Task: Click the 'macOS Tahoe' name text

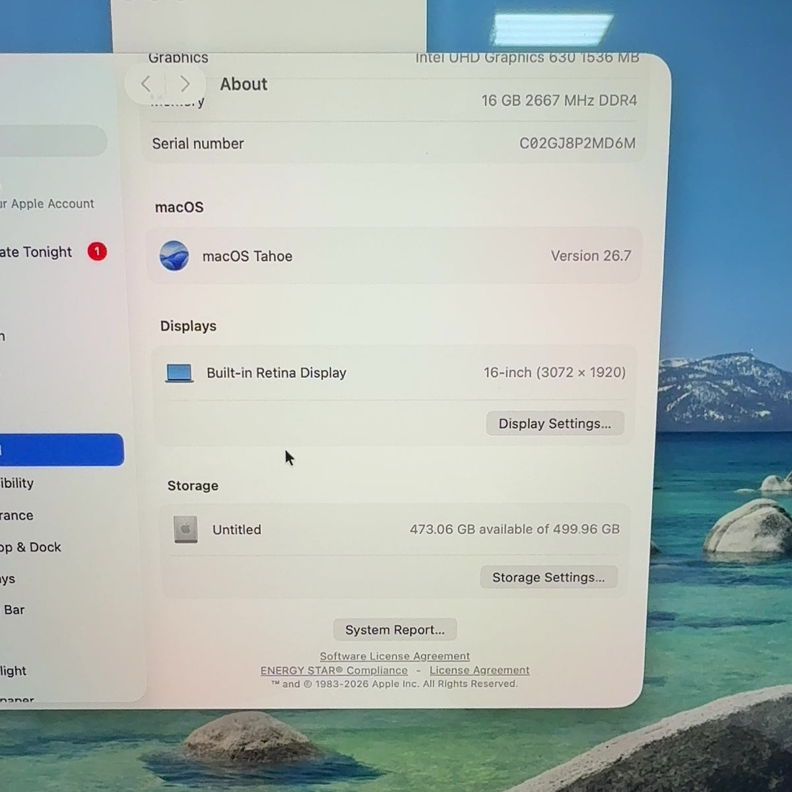Action: coord(247,256)
